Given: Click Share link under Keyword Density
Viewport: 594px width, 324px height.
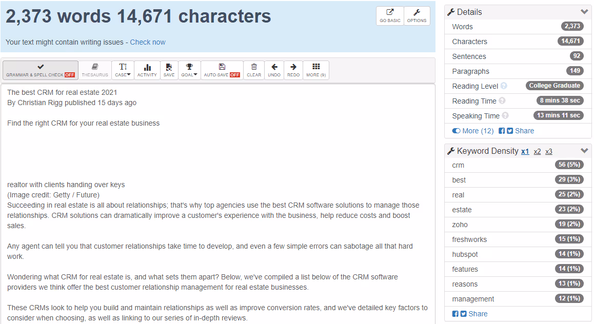Looking at the screenshot, I should [x=478, y=314].
